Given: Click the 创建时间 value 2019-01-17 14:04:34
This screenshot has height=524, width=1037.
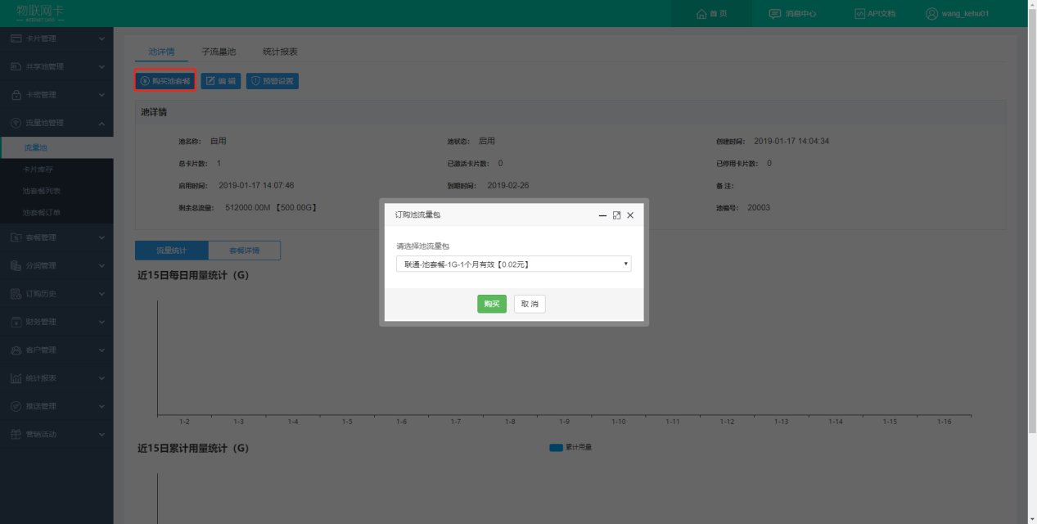Looking at the screenshot, I should pos(791,142).
